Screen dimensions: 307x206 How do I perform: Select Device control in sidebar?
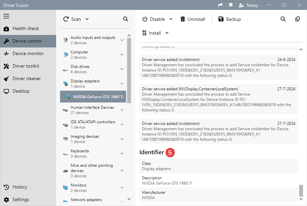[x=28, y=41]
